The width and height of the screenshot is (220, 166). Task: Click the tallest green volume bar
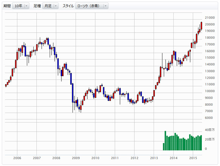coord(165,141)
